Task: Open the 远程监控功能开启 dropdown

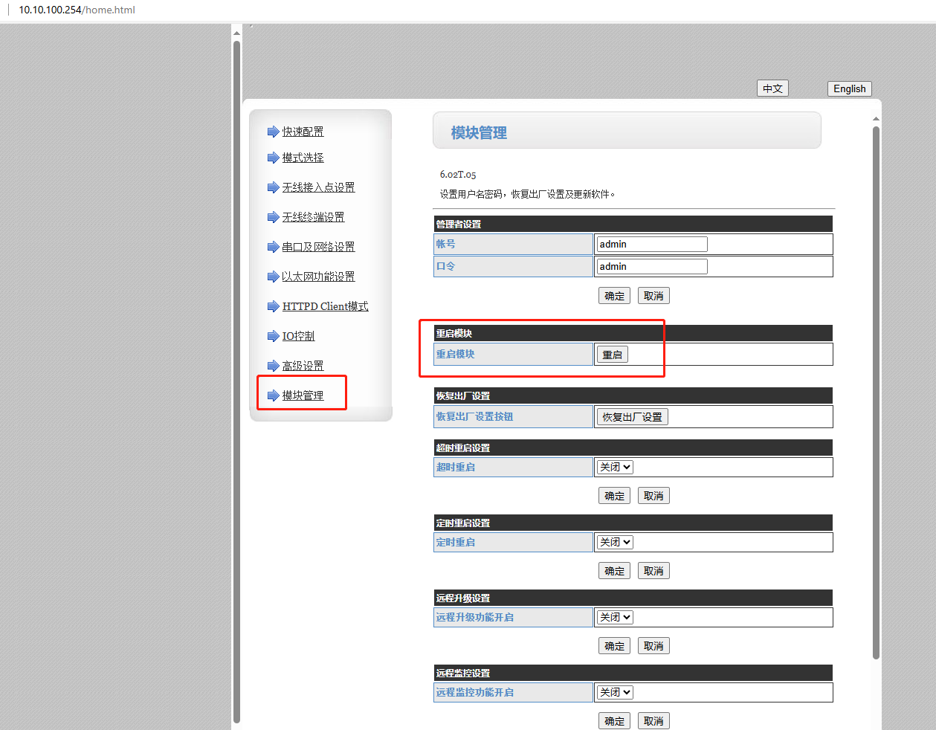Action: (x=615, y=693)
